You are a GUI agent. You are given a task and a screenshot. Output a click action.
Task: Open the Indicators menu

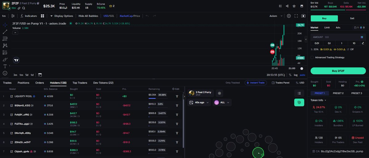29,16
